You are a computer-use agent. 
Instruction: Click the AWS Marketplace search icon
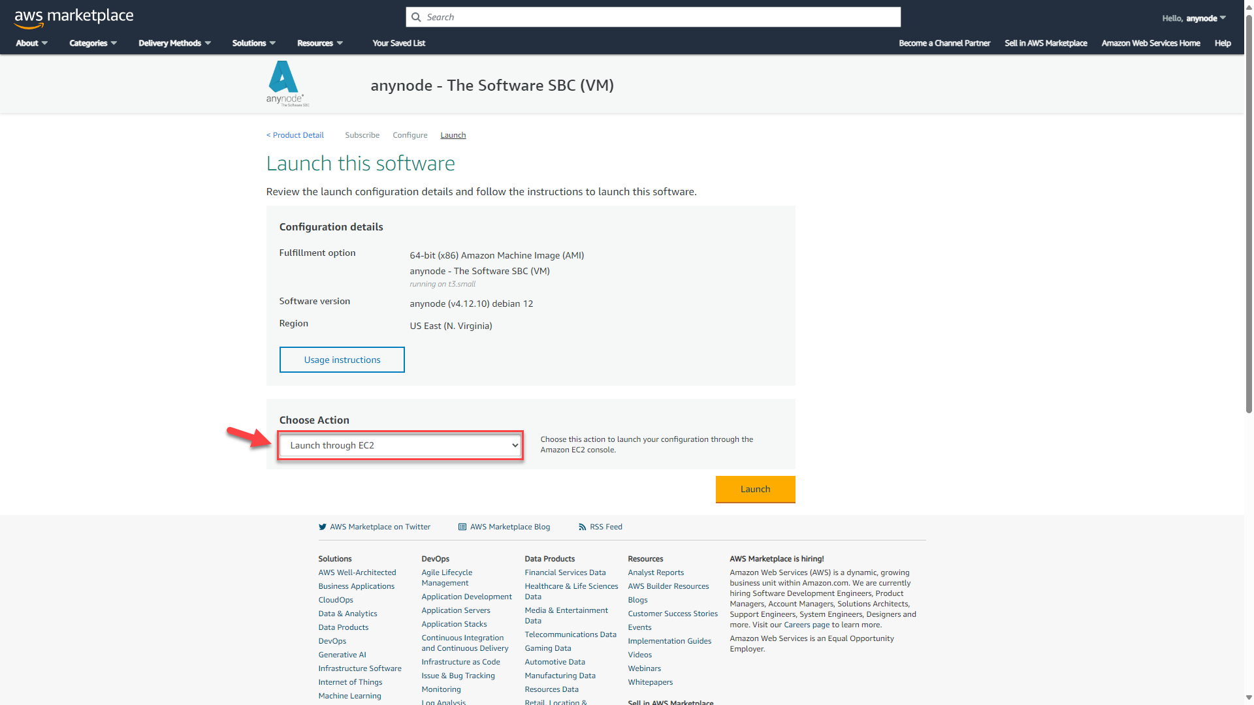pyautogui.click(x=417, y=16)
